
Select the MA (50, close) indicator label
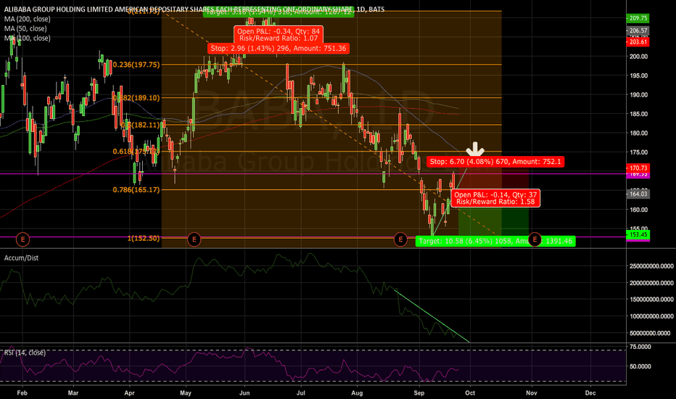[x=25, y=28]
